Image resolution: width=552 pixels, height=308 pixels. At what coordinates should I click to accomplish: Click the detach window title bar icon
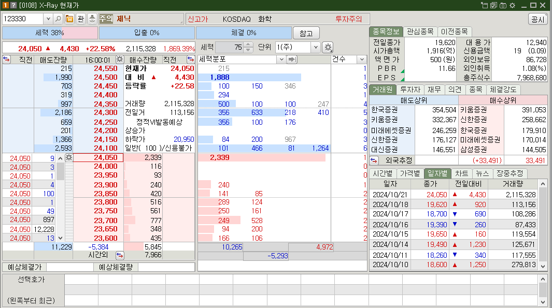[485, 5]
